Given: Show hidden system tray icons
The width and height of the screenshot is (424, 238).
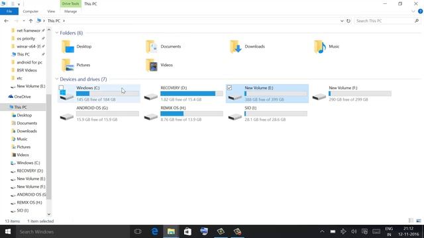Looking at the screenshot, I should (322, 231).
